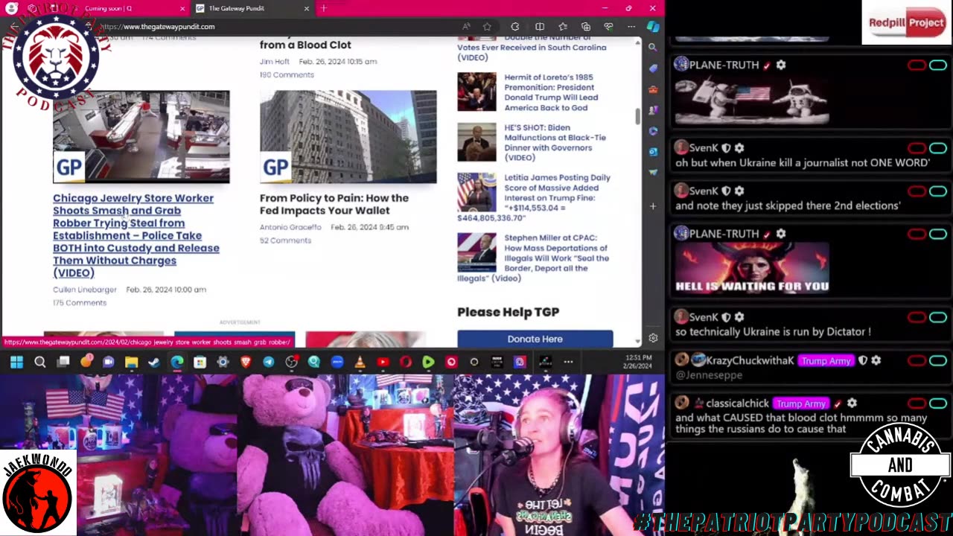Screen dimensions: 953x536
Task: Show taskbar overflow three-dots icon
Action: [568, 363]
